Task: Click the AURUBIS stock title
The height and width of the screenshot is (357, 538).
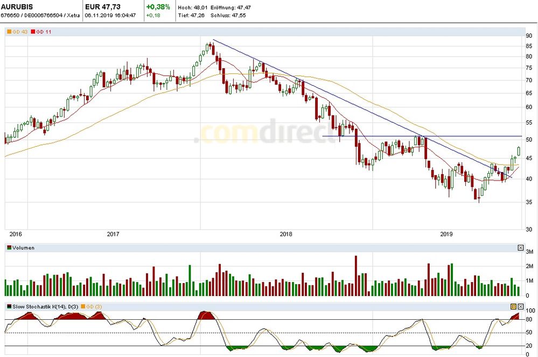Action: (x=17, y=7)
